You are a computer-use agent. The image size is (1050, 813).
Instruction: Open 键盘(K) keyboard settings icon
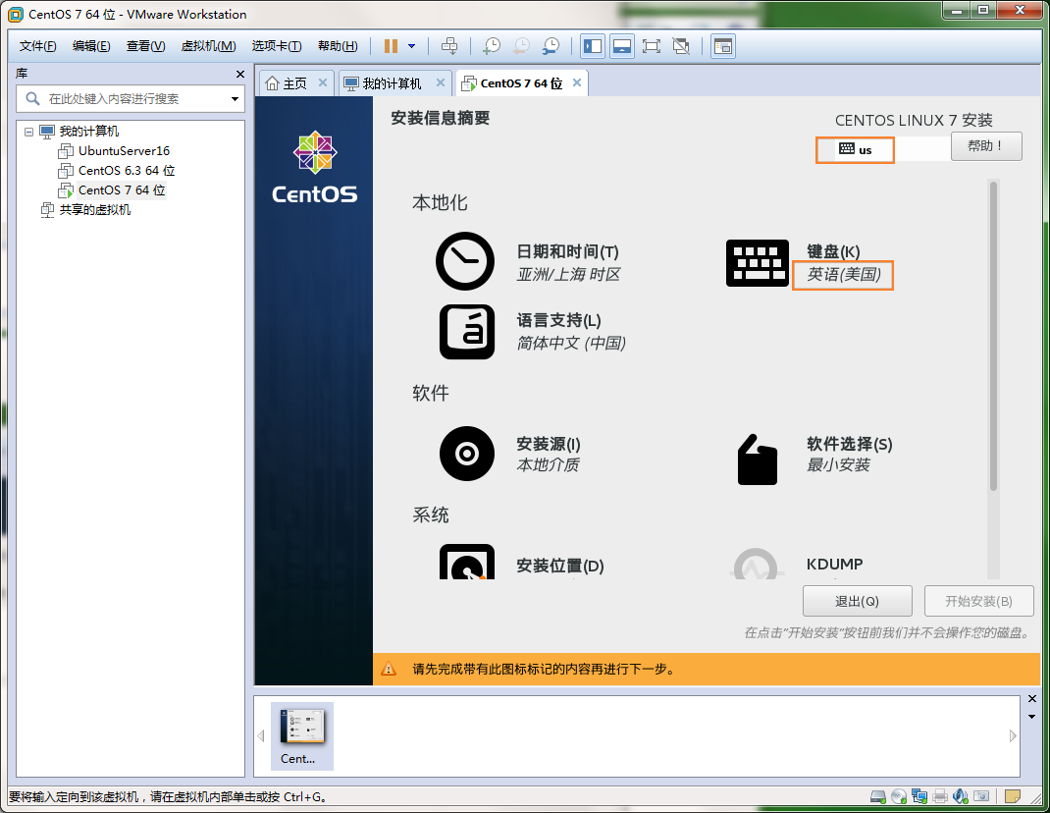(758, 263)
